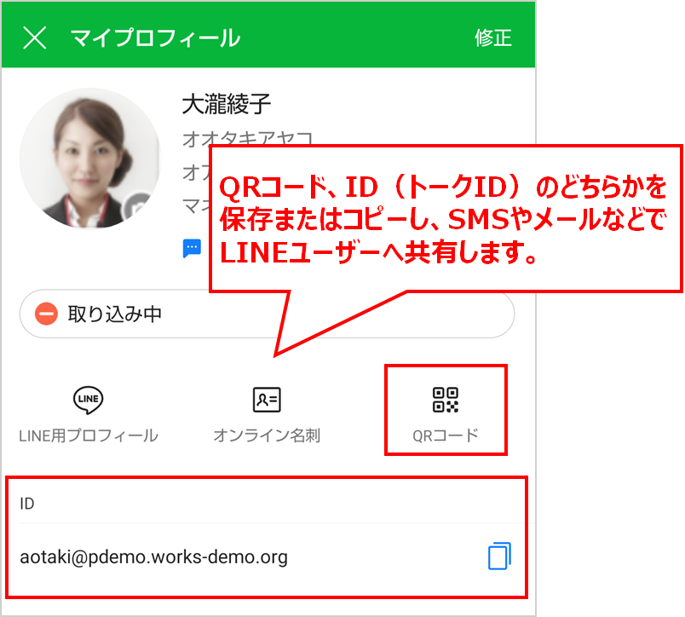Select the オンライン名刺 label
The width and height of the screenshot is (685, 617).
pos(267,435)
